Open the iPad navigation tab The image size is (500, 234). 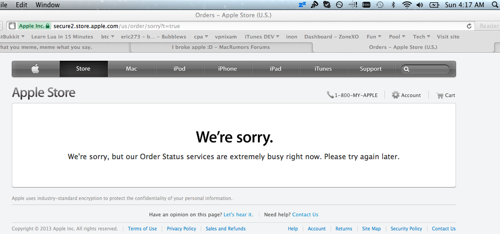276,68
